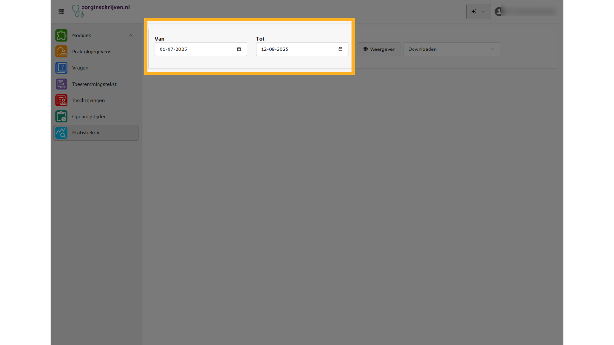Expand the Downloaden dropdown
The height and width of the screenshot is (345, 614).
point(452,49)
